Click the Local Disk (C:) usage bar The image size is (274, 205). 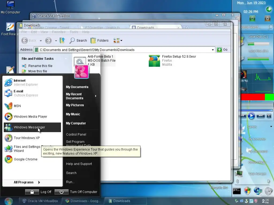tap(258, 44)
